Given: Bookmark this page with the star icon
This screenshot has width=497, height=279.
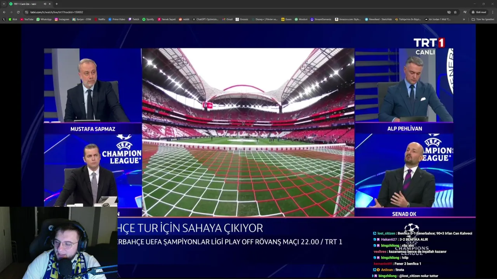Looking at the screenshot, I should click(x=455, y=12).
